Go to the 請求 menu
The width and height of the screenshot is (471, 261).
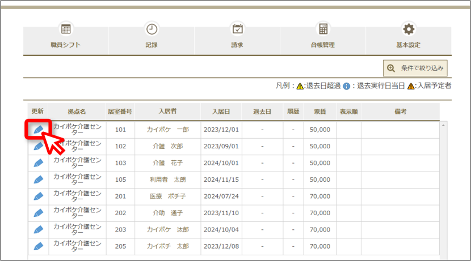click(237, 38)
